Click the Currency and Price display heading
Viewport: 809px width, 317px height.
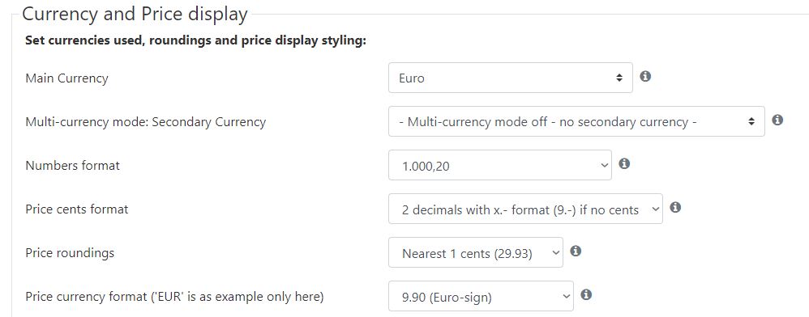click(135, 14)
